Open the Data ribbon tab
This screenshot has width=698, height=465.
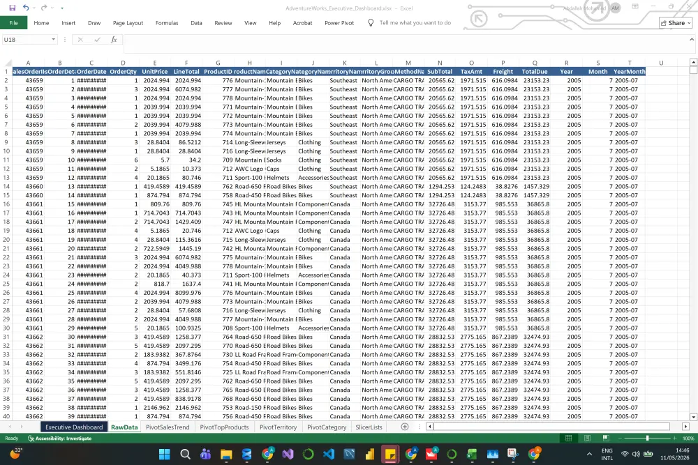(196, 23)
